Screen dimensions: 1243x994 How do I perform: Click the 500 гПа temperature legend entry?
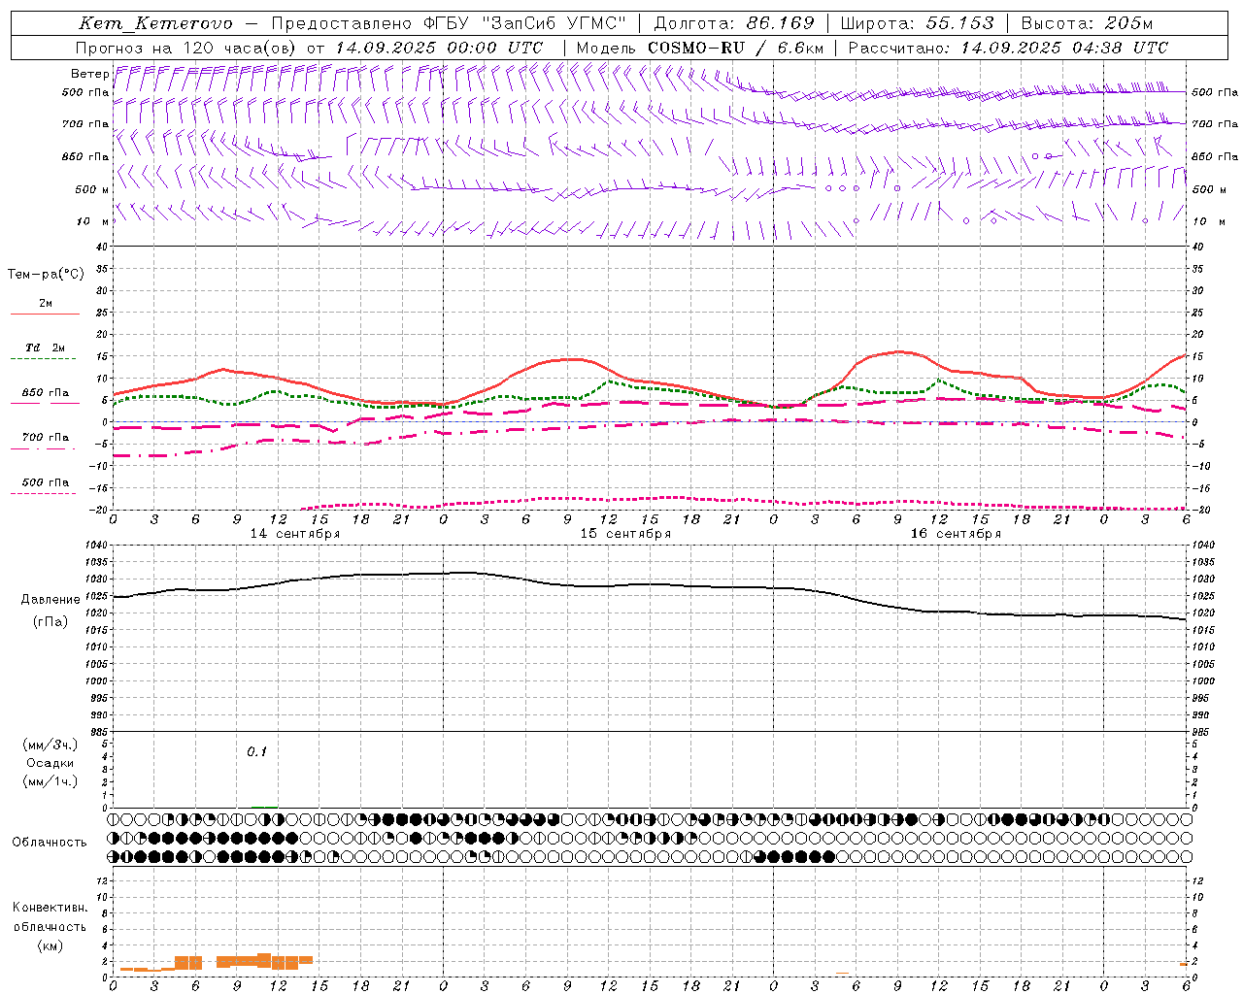click(x=46, y=482)
